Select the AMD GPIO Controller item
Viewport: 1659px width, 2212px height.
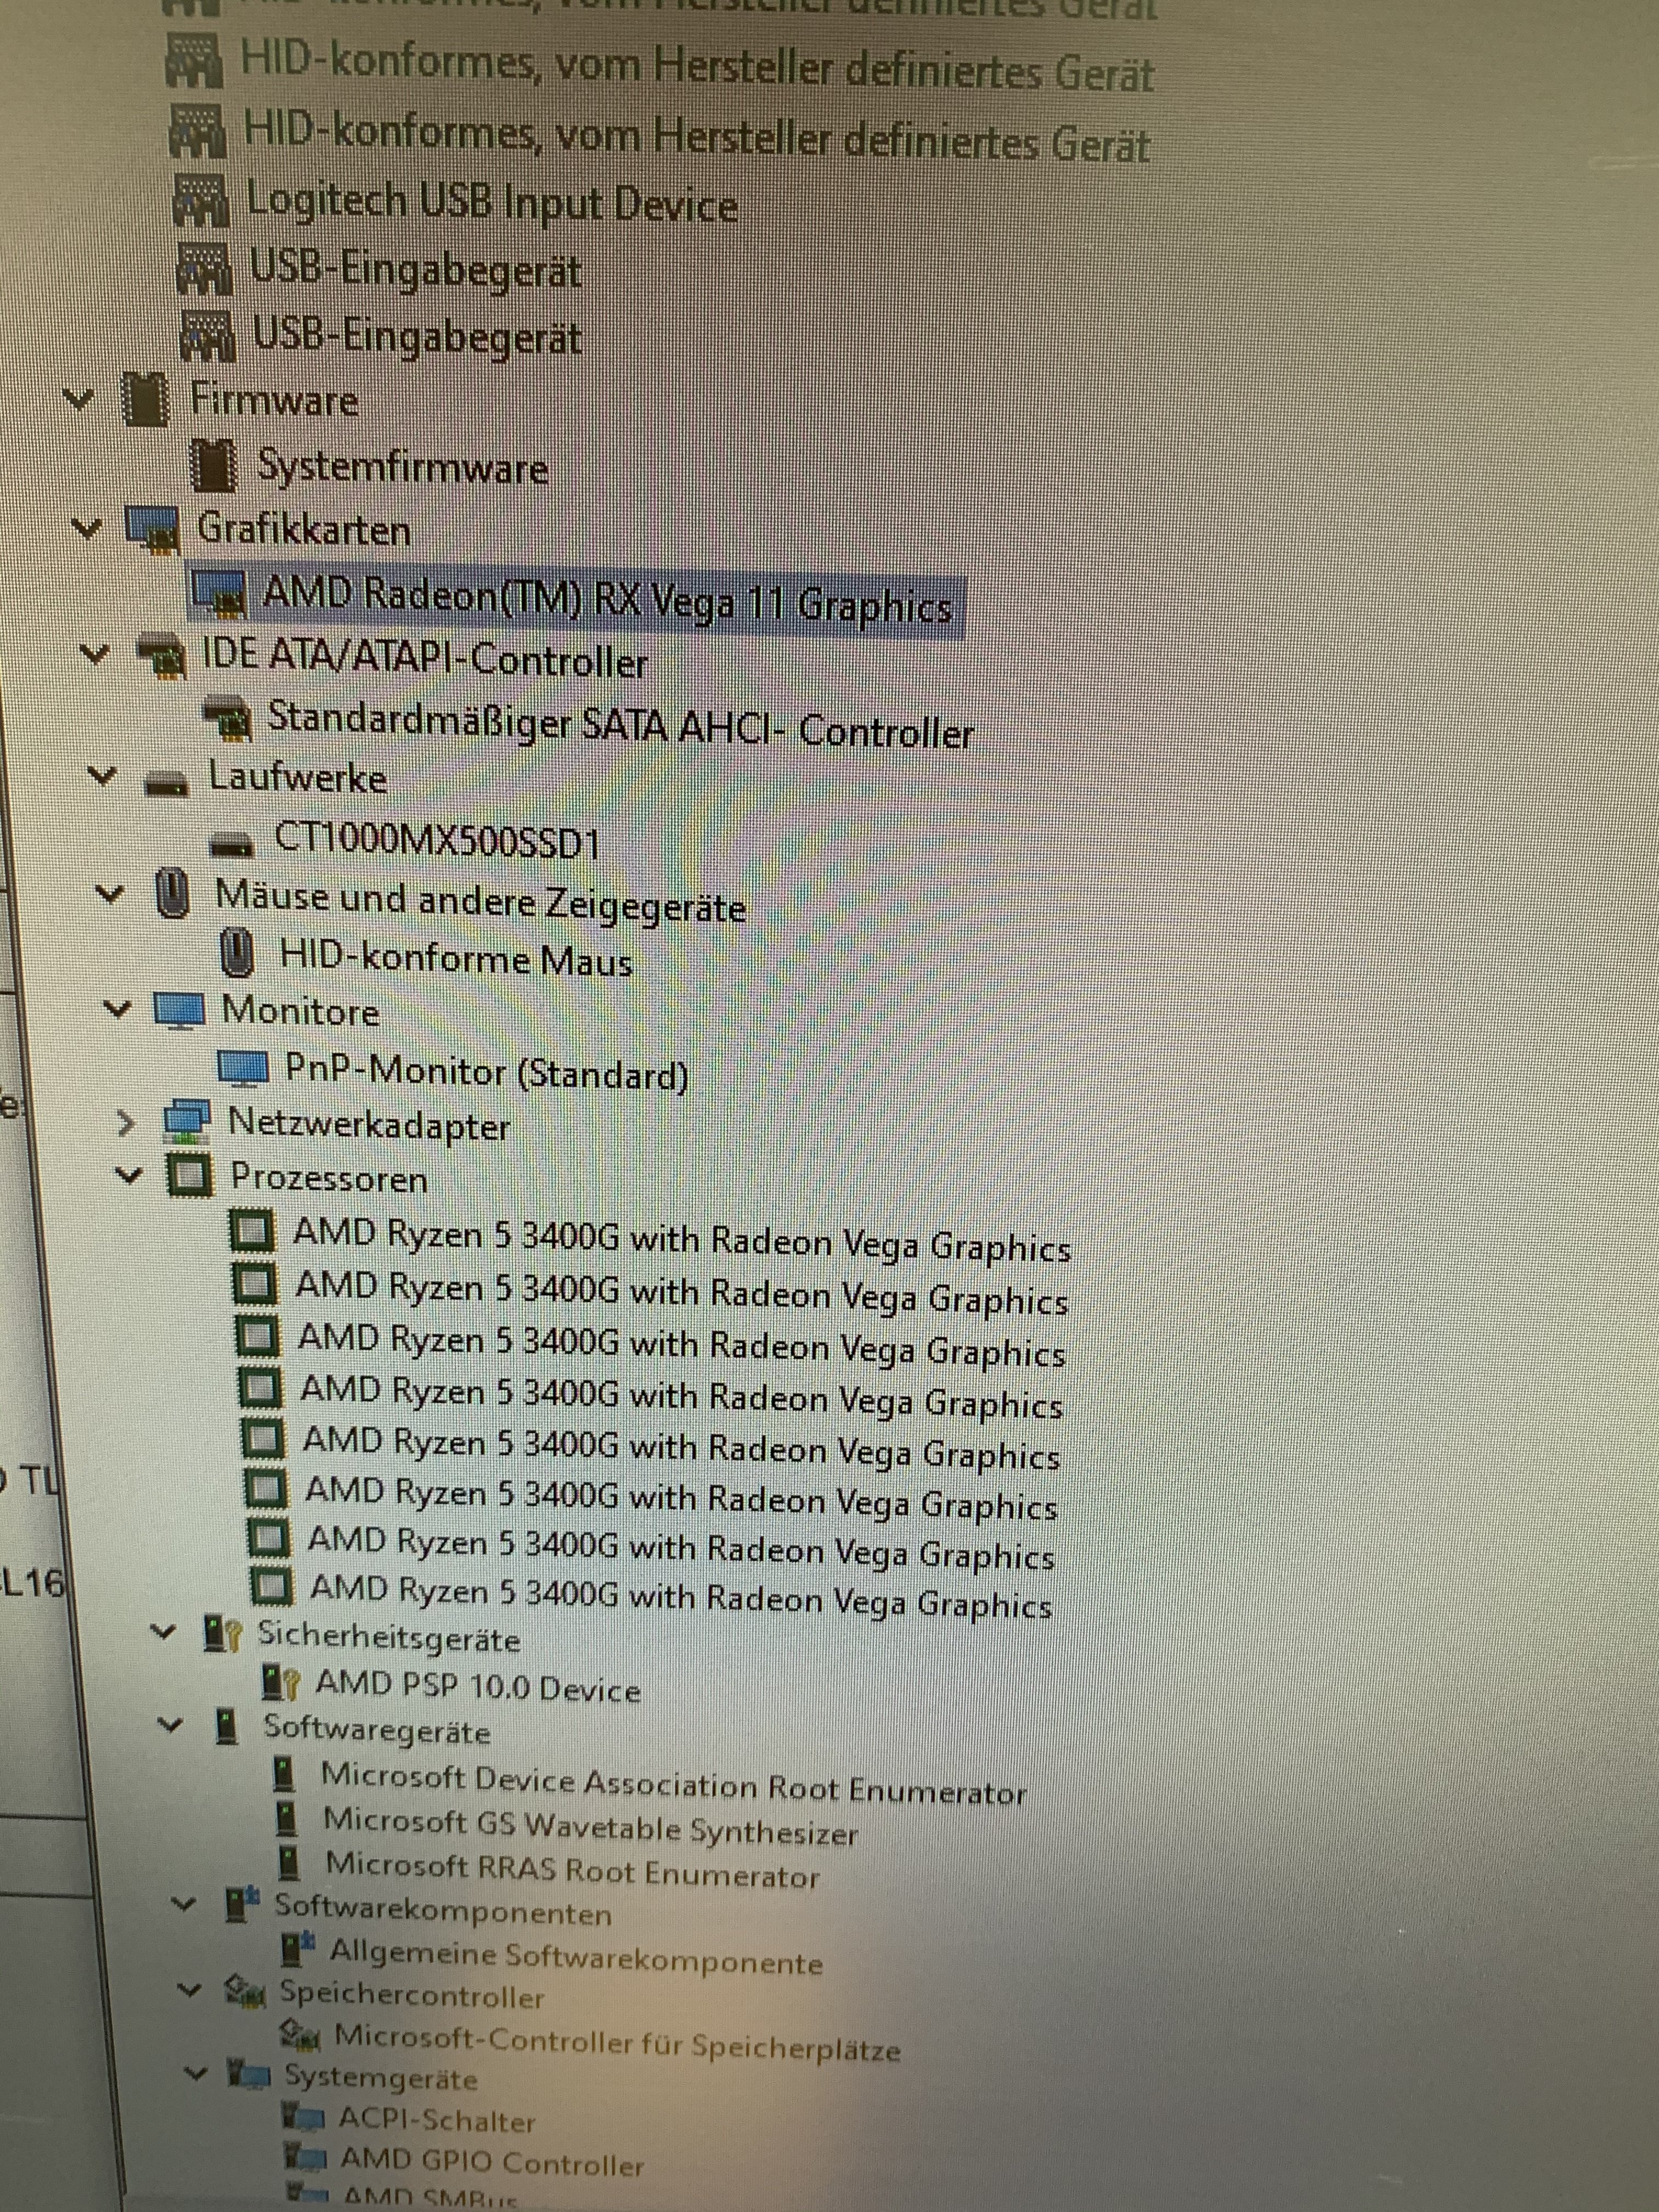491,2162
